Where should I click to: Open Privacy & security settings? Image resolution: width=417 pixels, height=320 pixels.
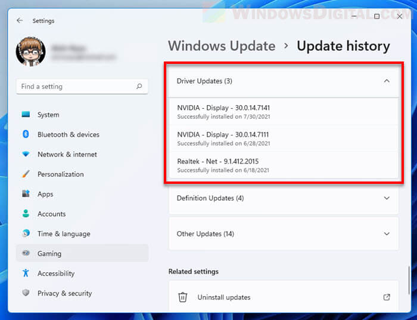click(x=82, y=293)
